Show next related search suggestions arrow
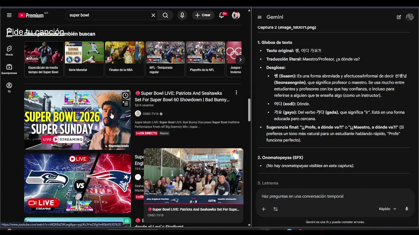Screen dimensions: 419x235 240,60
